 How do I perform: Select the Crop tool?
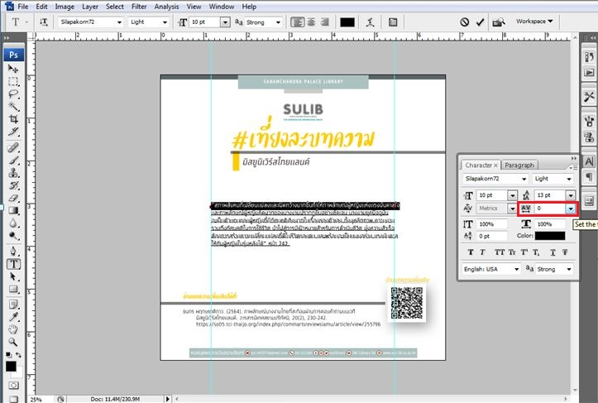point(13,119)
